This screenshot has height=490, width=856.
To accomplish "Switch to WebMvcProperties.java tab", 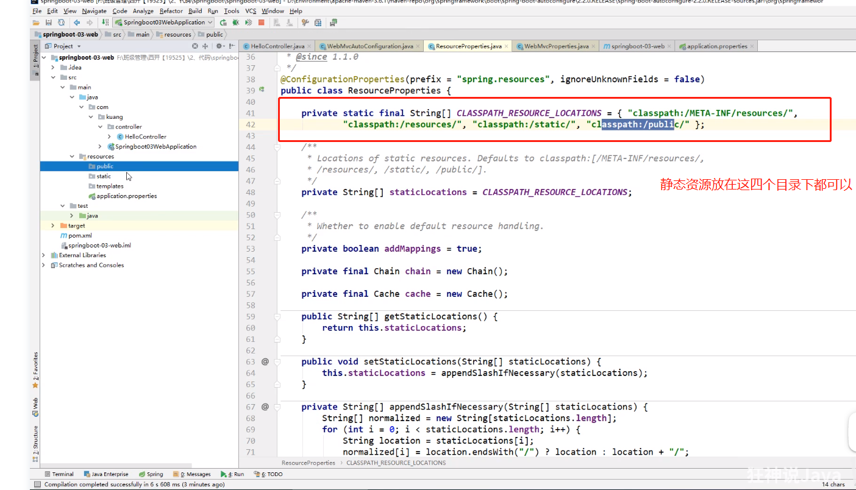I will pyautogui.click(x=557, y=46).
